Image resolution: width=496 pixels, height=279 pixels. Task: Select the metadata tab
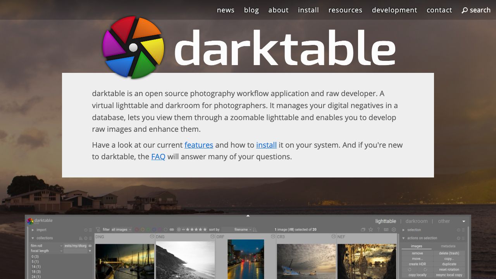tap(448, 246)
